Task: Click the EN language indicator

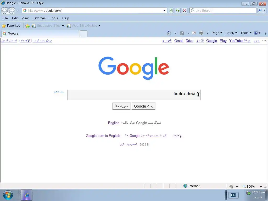Action: 233,195
